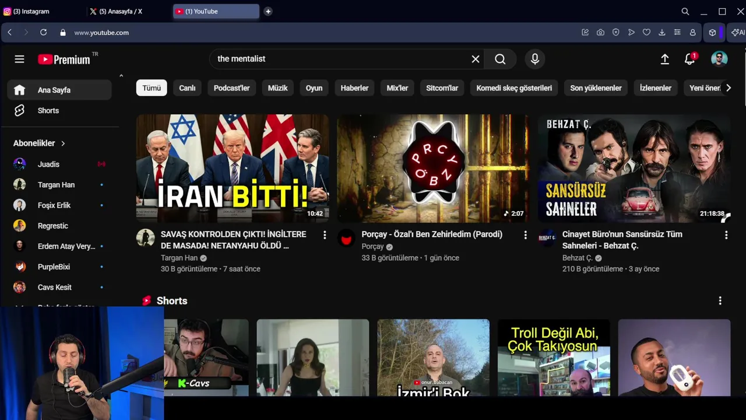Select the İzlenenler filter chip
This screenshot has width=746, height=420.
point(656,88)
